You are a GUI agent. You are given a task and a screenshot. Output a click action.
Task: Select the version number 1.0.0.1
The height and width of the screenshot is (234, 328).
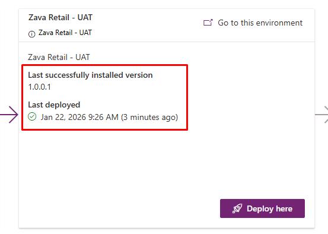[40, 87]
